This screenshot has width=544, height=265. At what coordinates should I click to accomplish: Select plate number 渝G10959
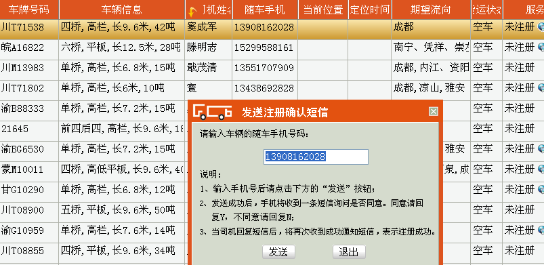pyautogui.click(x=23, y=230)
